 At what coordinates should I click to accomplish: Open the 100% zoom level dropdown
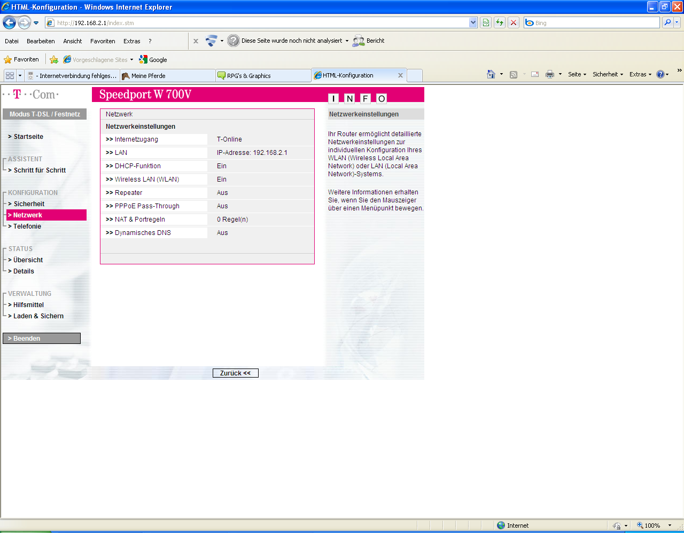670,526
